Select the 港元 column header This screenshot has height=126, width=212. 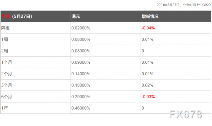76,16
